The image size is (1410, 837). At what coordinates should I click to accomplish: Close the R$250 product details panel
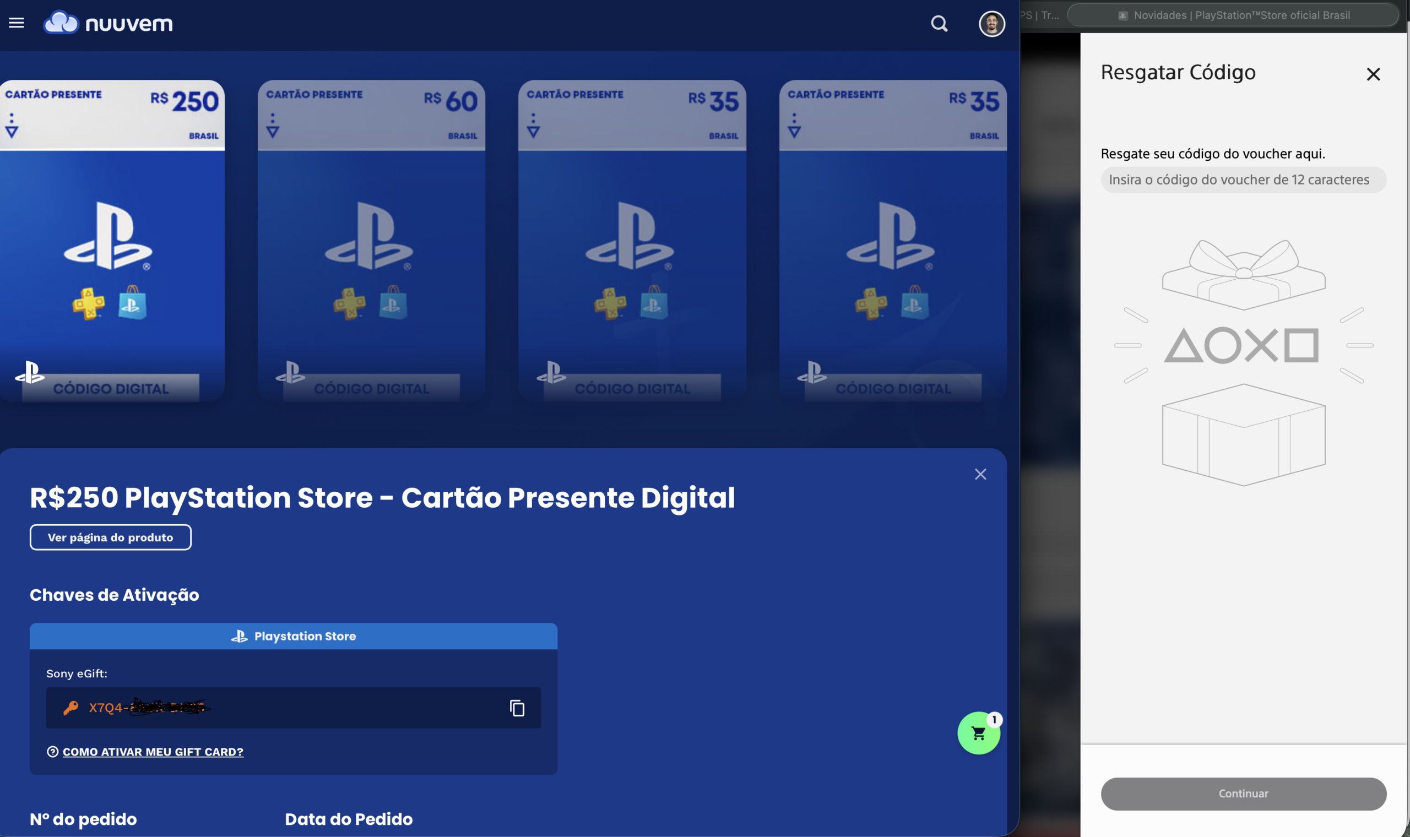point(980,474)
